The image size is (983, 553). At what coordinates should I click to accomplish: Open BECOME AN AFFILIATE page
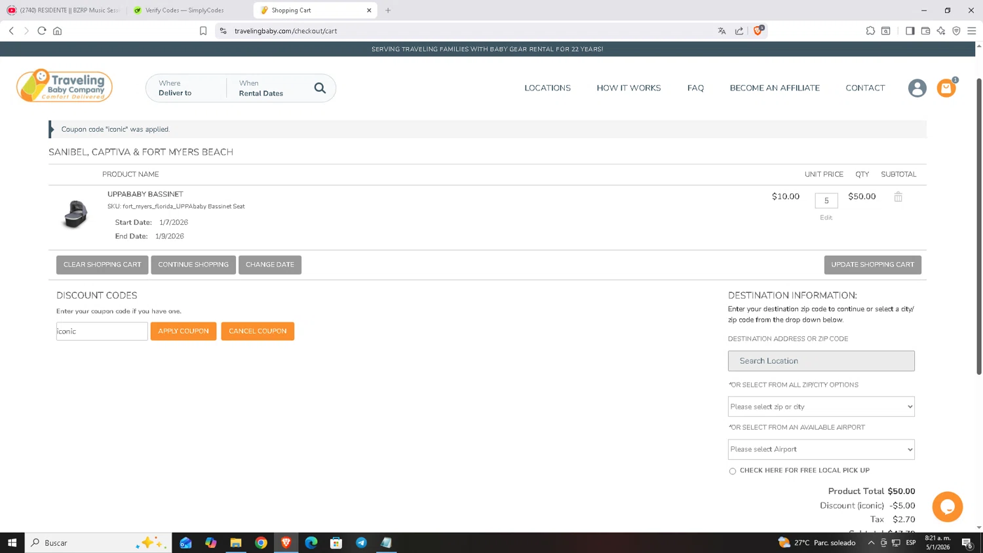(x=775, y=88)
